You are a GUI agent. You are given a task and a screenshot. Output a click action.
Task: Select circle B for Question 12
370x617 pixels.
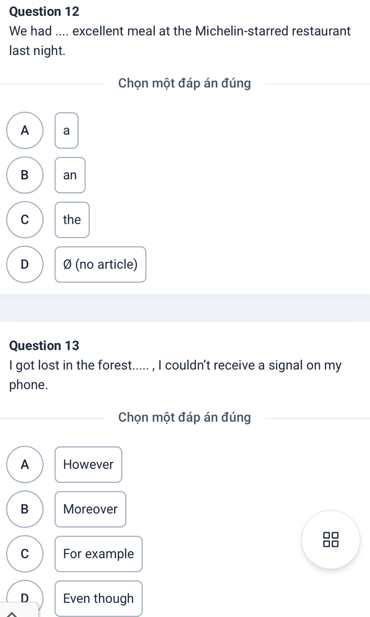pos(25,175)
